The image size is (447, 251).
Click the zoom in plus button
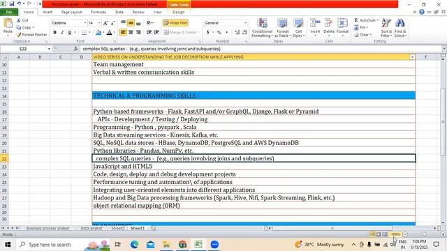coord(443,234)
